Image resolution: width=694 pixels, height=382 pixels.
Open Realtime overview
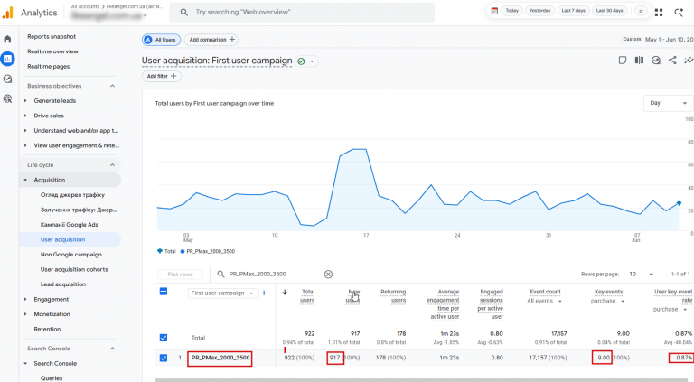pyautogui.click(x=52, y=51)
